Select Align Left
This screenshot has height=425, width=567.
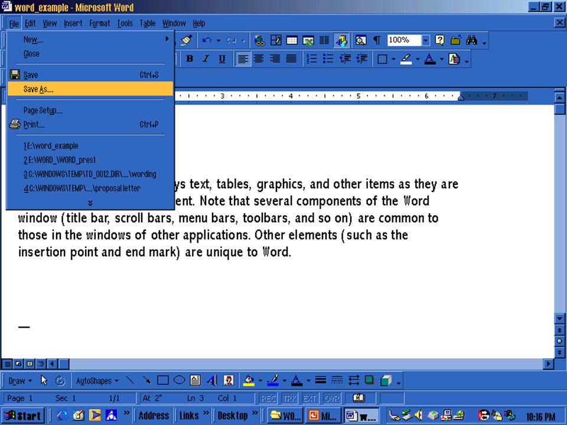tap(243, 58)
